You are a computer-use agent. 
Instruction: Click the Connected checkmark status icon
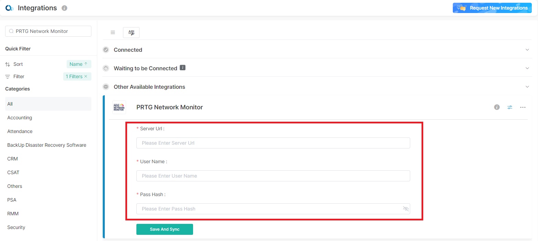(x=106, y=50)
